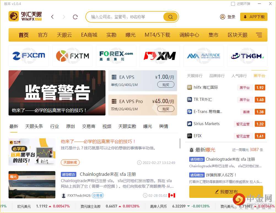Click the FXXTFedc9426 user avatar
This screenshot has width=276, height=213.
click(64, 195)
